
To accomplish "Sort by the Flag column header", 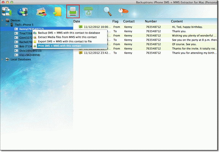I will click(x=115, y=22).
